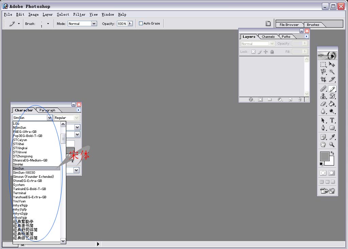Select the Zoom magnifier tool
Screen dimensions: 348x249
point(332,145)
